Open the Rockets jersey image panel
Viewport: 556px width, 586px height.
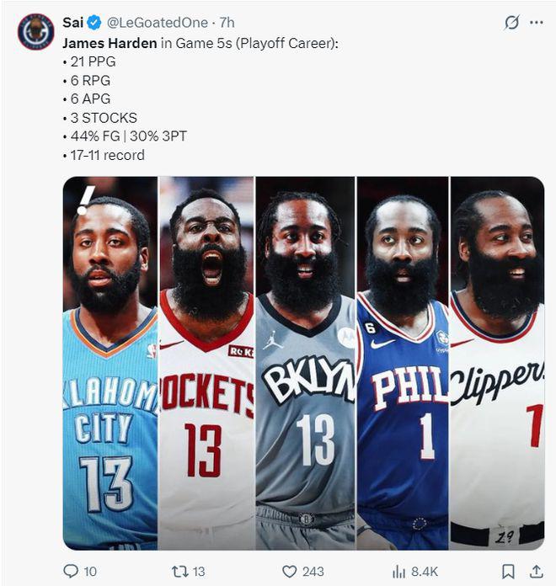[x=206, y=363]
